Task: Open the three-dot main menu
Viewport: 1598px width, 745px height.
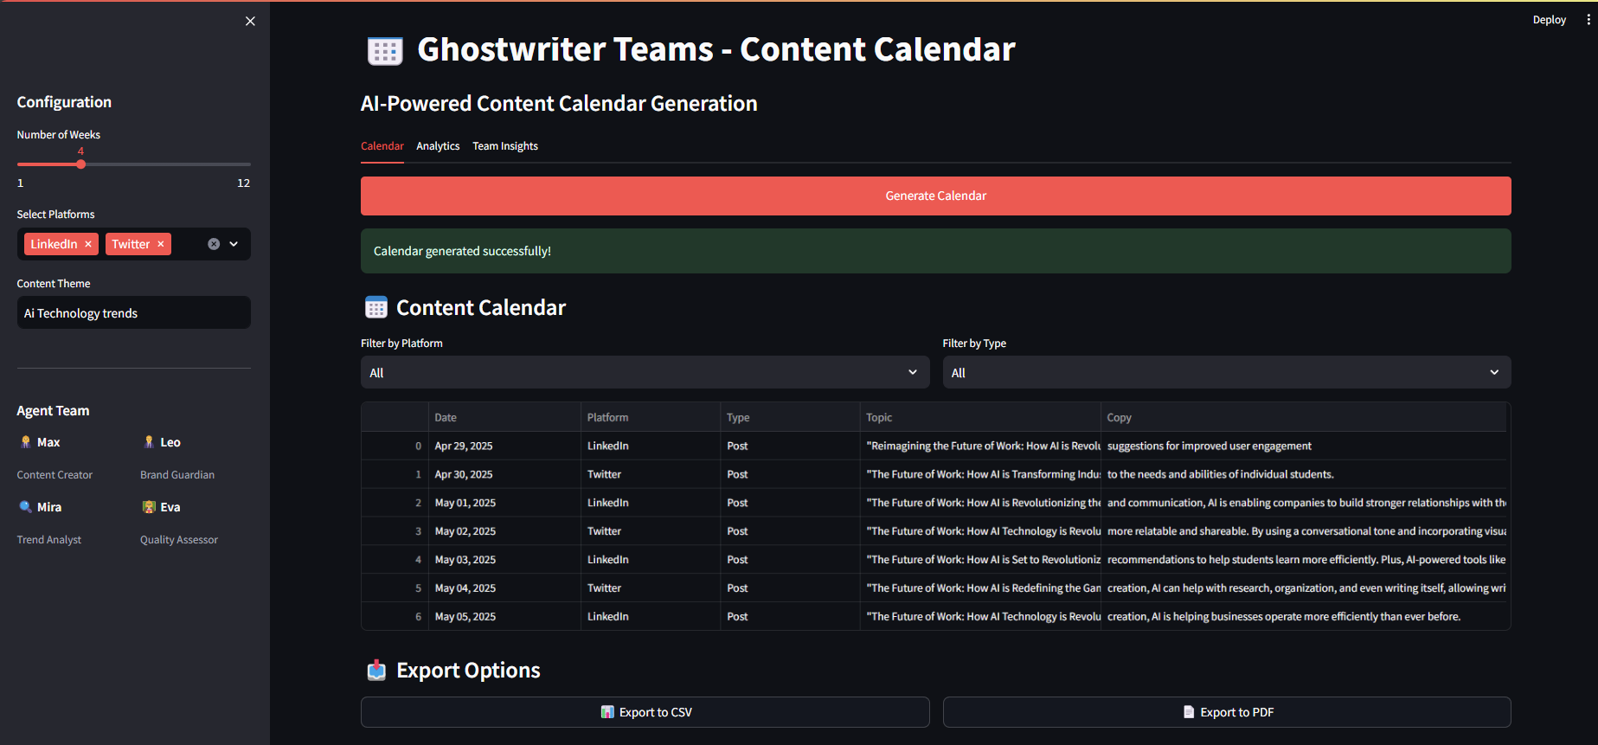Action: [x=1588, y=19]
